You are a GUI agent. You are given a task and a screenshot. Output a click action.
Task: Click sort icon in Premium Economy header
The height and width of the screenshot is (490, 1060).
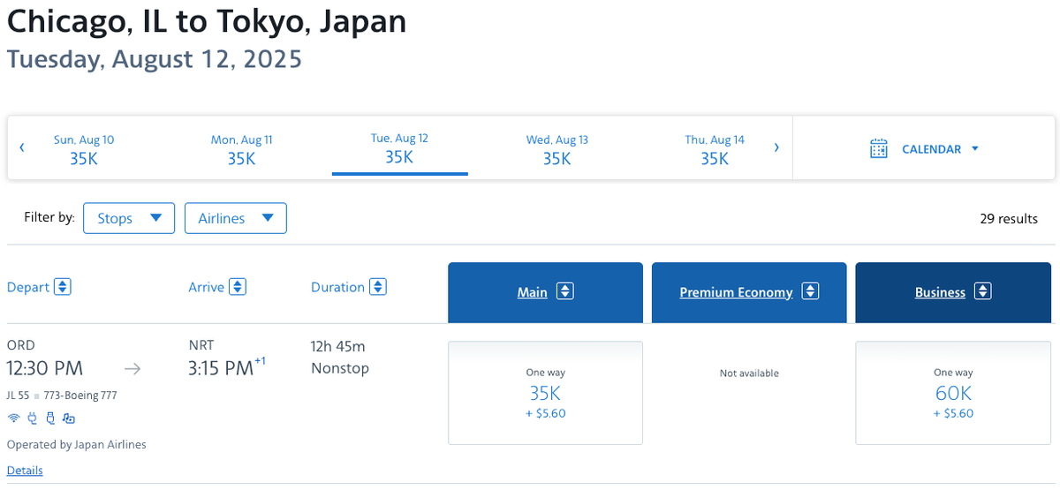811,291
